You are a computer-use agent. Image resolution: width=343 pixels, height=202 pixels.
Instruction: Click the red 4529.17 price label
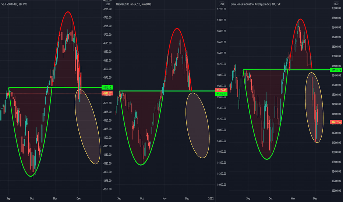click(107, 93)
